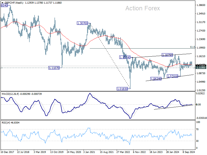Select the 61.8 Fibonacci level label
207x155 pixels.
coord(193,47)
